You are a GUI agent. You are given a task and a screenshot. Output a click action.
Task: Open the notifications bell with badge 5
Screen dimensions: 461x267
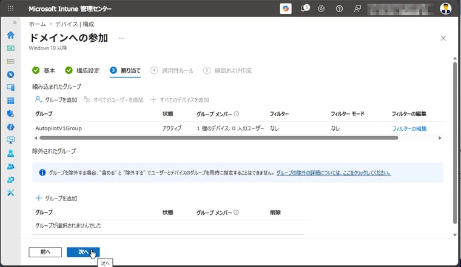click(x=305, y=8)
